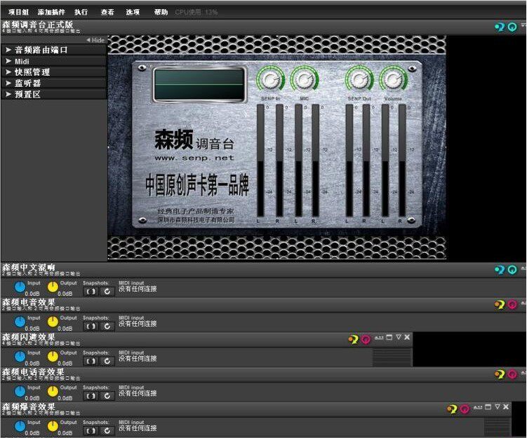Click the blue Input knob of 森频中文混响

click(20, 287)
